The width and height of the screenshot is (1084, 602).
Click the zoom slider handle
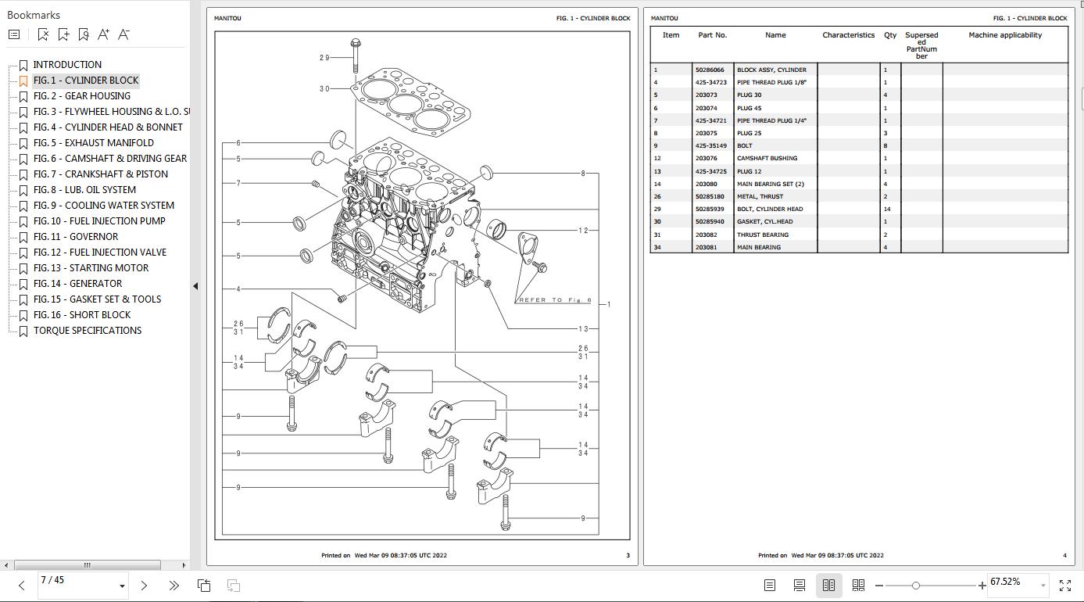[x=915, y=586]
